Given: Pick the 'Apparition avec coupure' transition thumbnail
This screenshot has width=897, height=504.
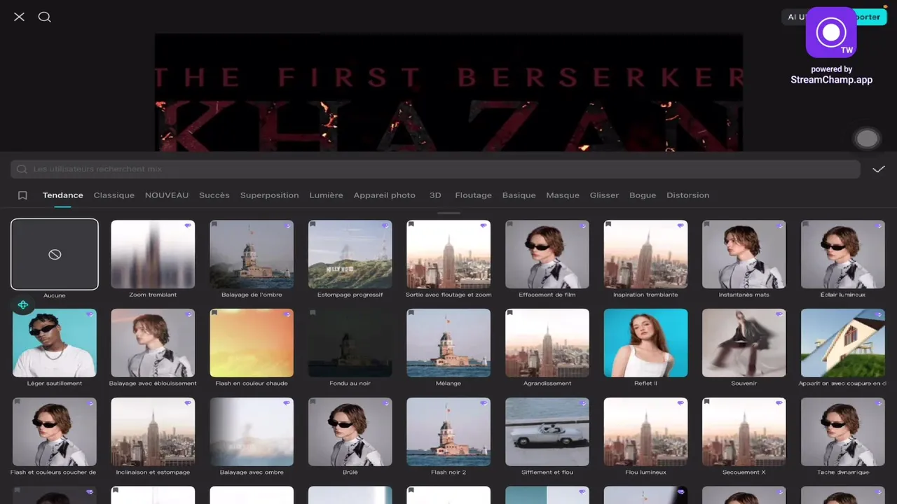Looking at the screenshot, I should coord(843,343).
